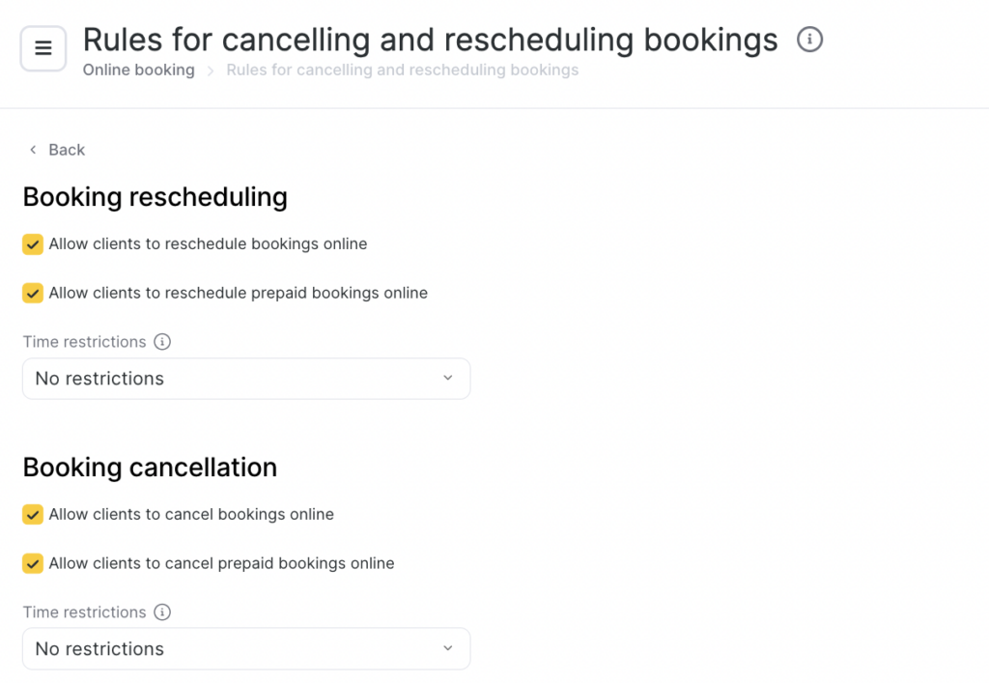This screenshot has height=683, width=989.
Task: Open the rescheduling Time restrictions dropdown
Action: [x=245, y=379]
